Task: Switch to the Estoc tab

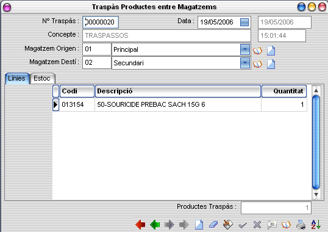Action: coord(43,79)
